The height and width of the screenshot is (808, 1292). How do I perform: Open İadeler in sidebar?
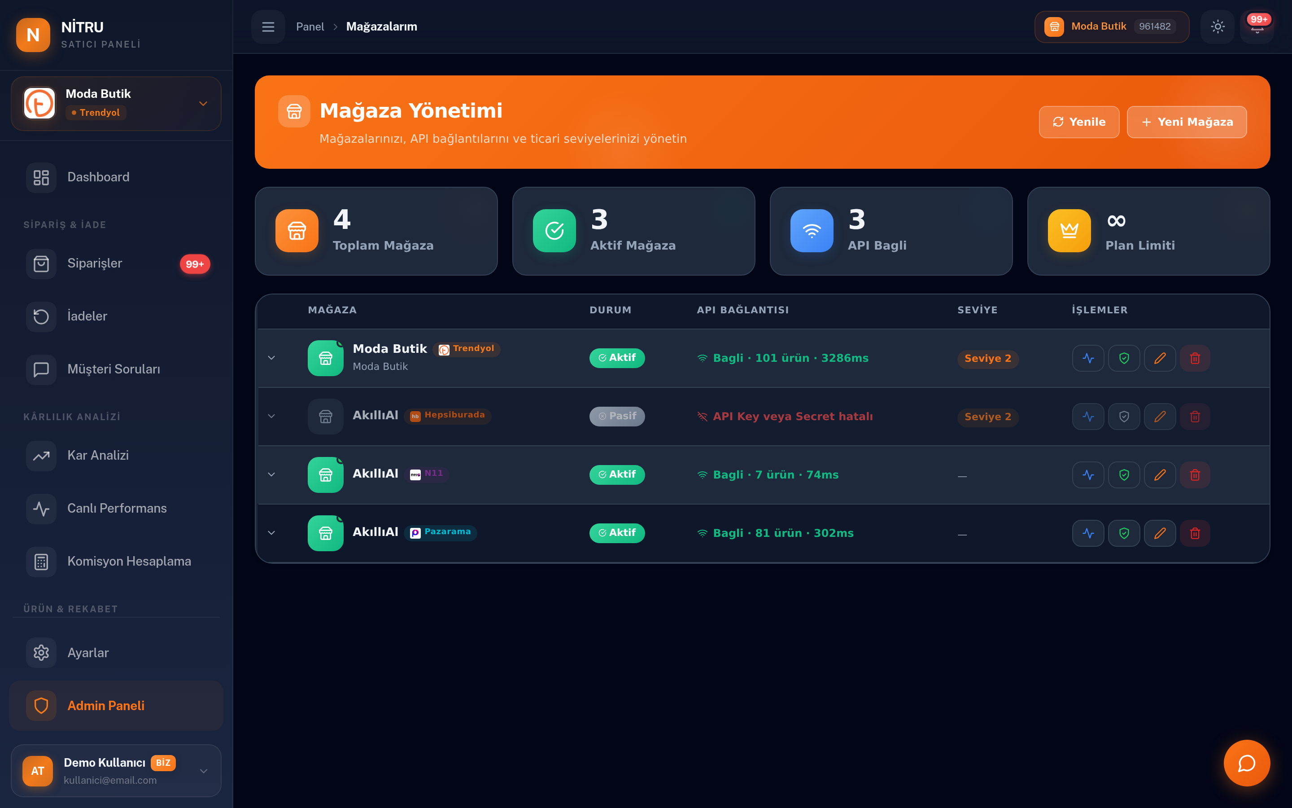click(x=116, y=316)
